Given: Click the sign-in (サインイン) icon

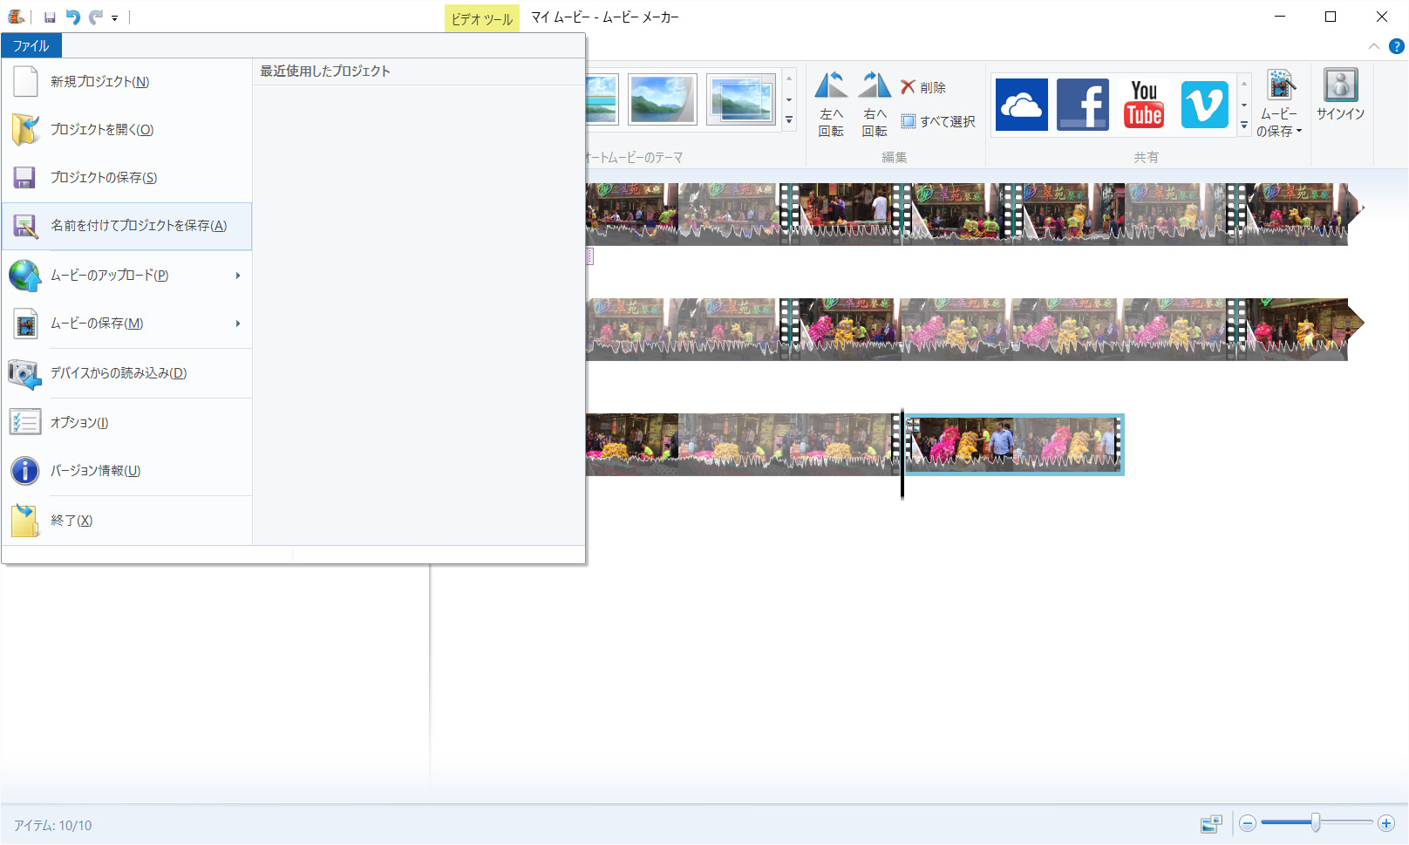Looking at the screenshot, I should coord(1340,96).
